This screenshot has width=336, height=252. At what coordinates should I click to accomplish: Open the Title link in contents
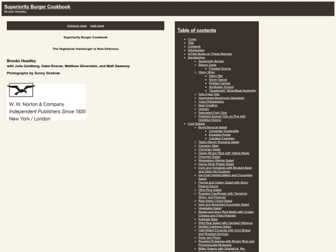(191, 43)
